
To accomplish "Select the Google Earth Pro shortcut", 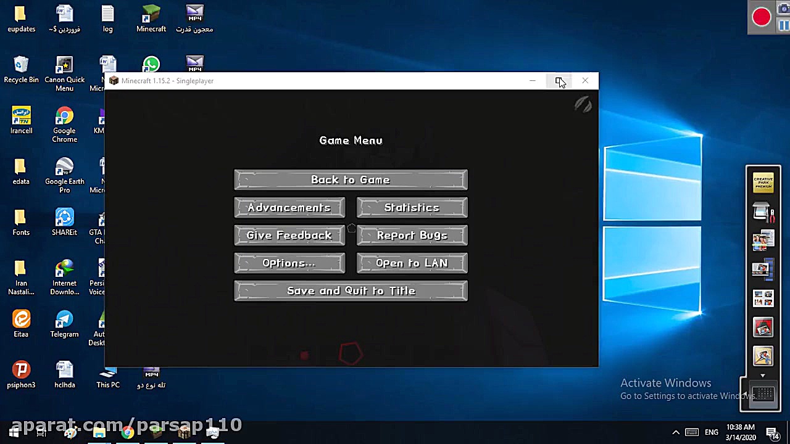I will 64,176.
